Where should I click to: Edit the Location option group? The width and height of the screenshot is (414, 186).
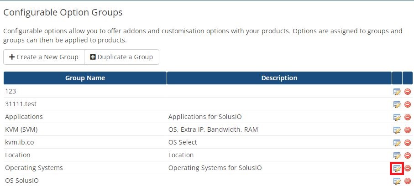397,155
